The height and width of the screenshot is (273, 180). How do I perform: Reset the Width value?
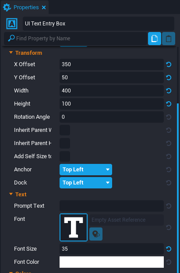(x=169, y=91)
